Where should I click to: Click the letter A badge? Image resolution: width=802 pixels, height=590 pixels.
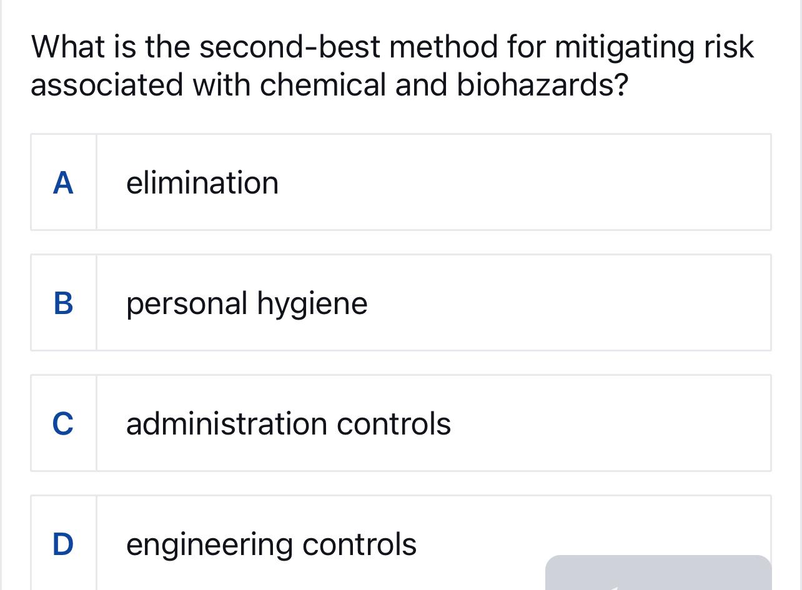pyautogui.click(x=63, y=182)
